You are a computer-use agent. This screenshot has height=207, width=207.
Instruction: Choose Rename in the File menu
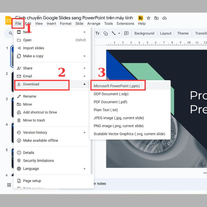[x=52, y=96]
